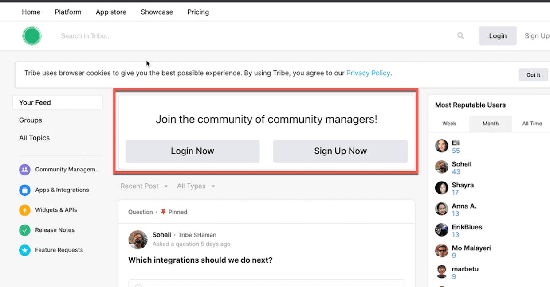Image resolution: width=550 pixels, height=287 pixels.
Task: Click the search magnifier icon
Action: tap(460, 36)
